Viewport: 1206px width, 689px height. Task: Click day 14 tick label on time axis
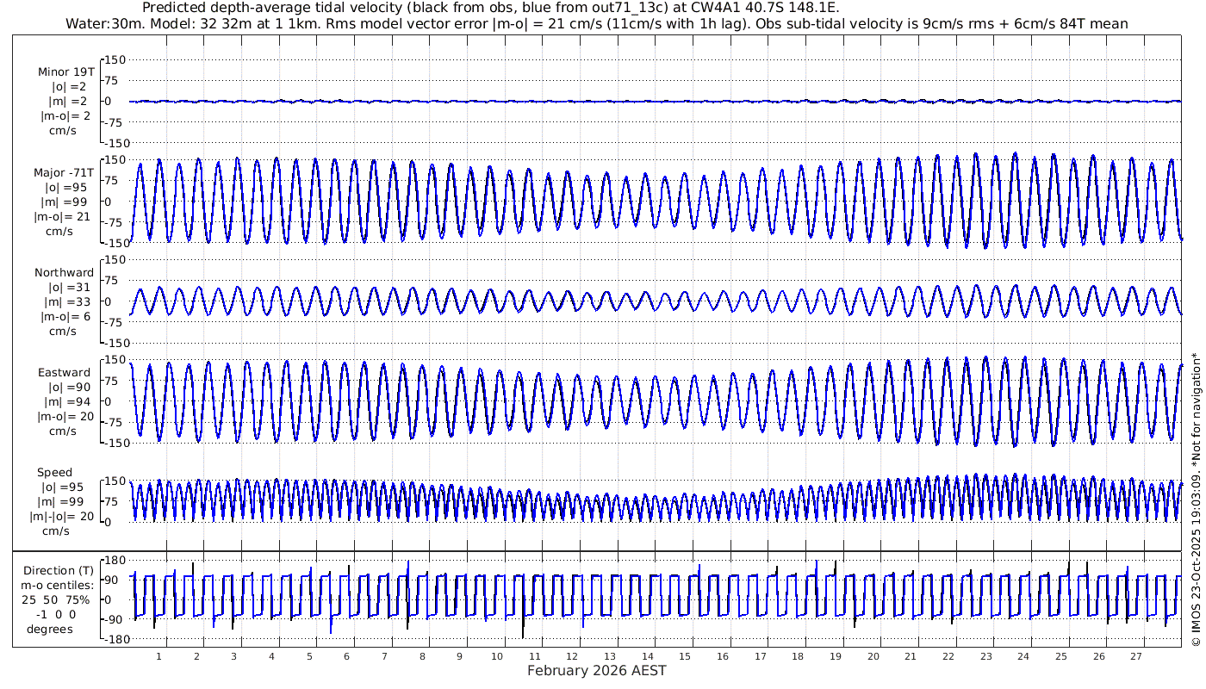tap(648, 656)
